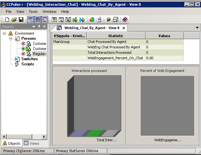Click the pie chart toolbar icon

coord(92,20)
